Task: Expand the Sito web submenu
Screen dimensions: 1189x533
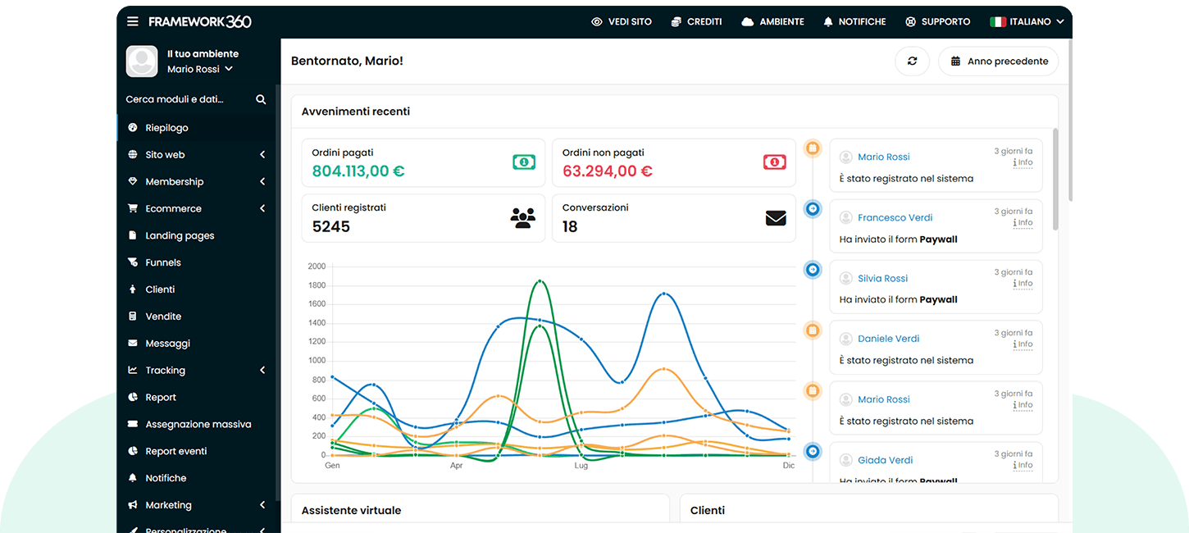Action: (x=262, y=155)
